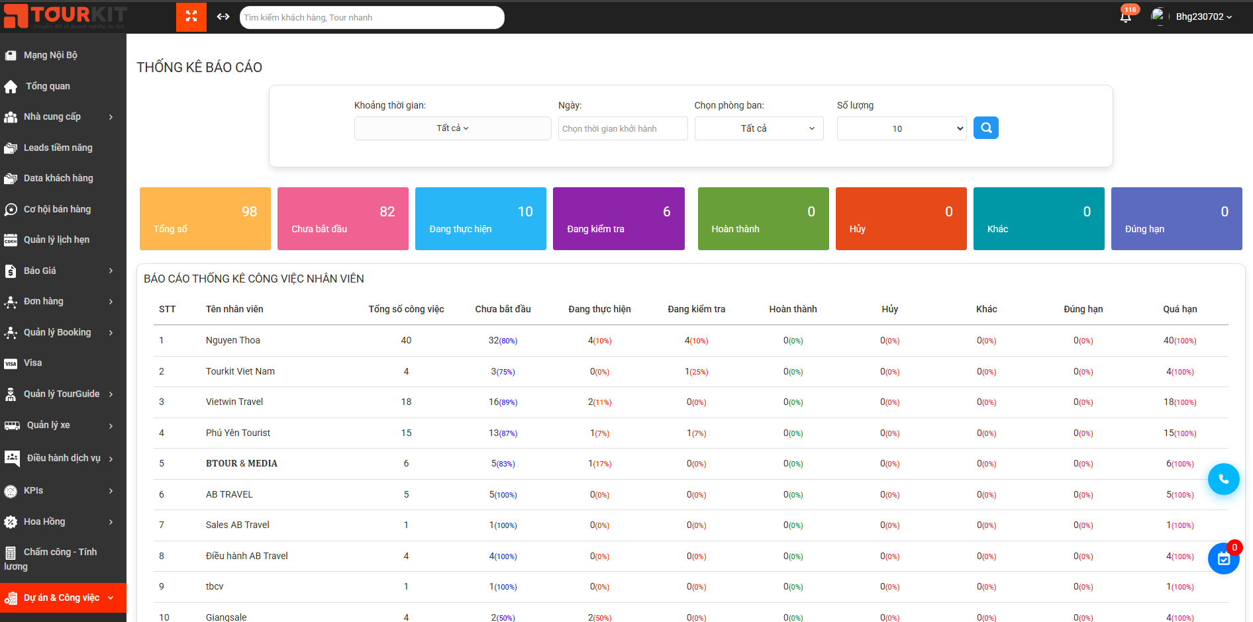
Task: Click the Đúng hạn 0 card
Action: 1177,218
